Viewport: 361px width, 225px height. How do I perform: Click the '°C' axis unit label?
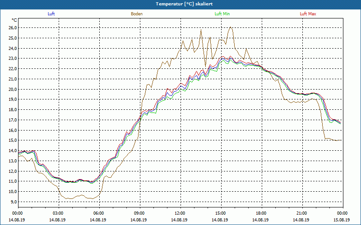coord(14,20)
